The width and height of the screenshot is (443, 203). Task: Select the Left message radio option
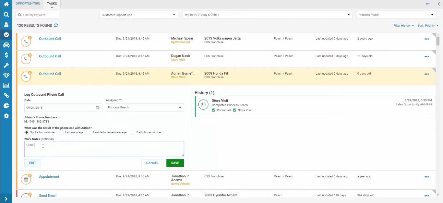coord(62,132)
